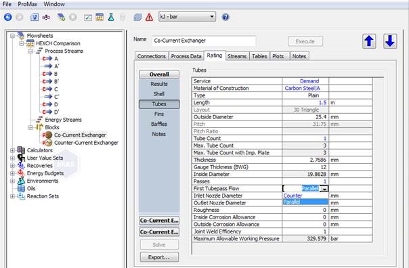This screenshot has width=409, height=268.
Task: Switch to the Process Data tab
Action: click(x=186, y=56)
